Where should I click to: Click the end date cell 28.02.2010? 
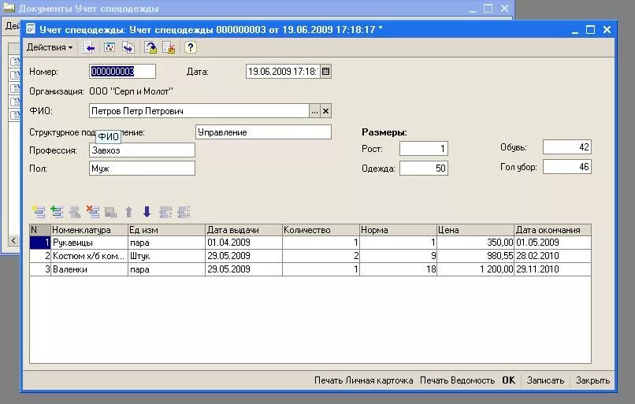553,256
